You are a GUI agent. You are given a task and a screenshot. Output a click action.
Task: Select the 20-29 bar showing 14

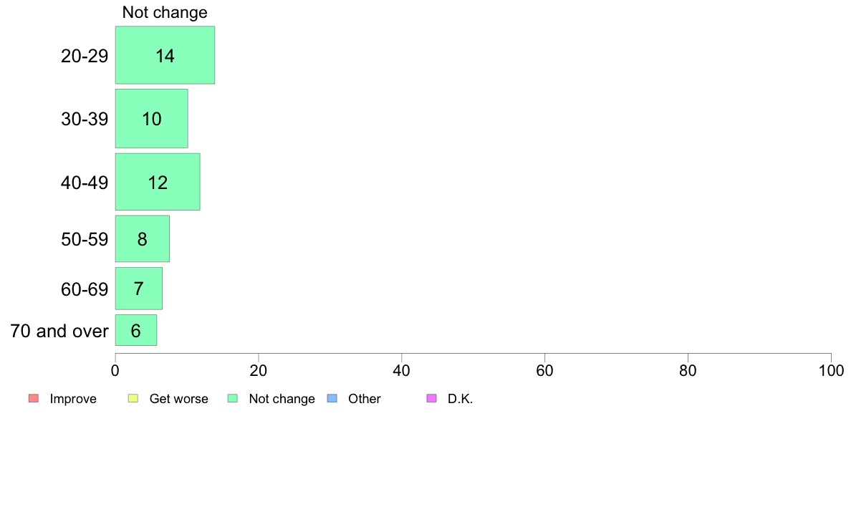tap(165, 55)
